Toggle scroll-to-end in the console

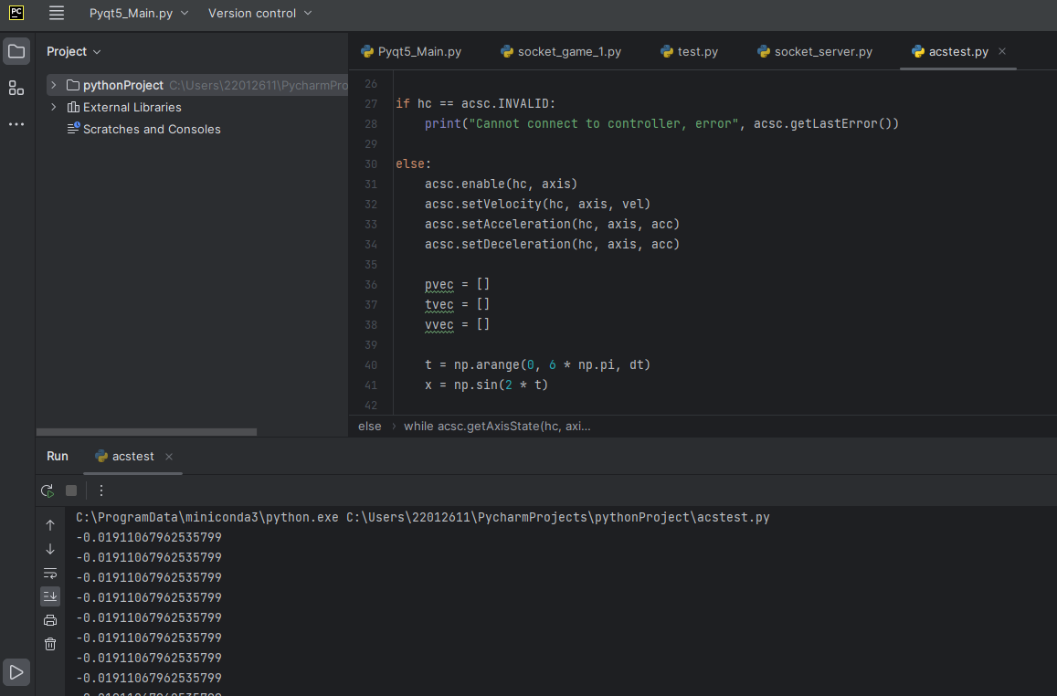(x=50, y=596)
